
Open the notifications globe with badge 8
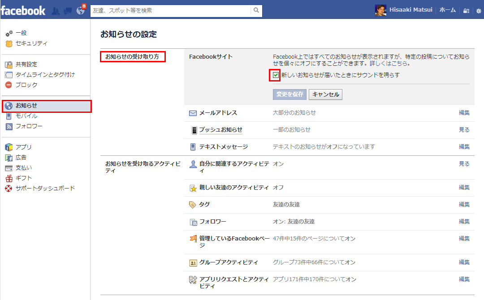[81, 11]
